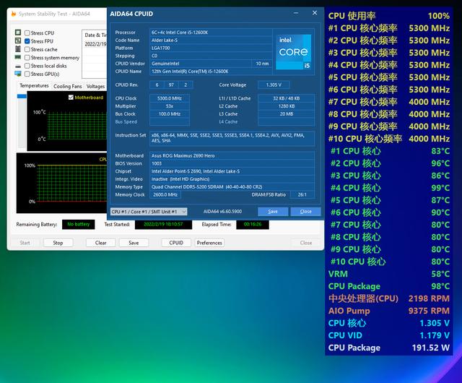This screenshot has width=462, height=383.
Task: Click the memory module icon beside Stress system memory
Action: [18, 57]
